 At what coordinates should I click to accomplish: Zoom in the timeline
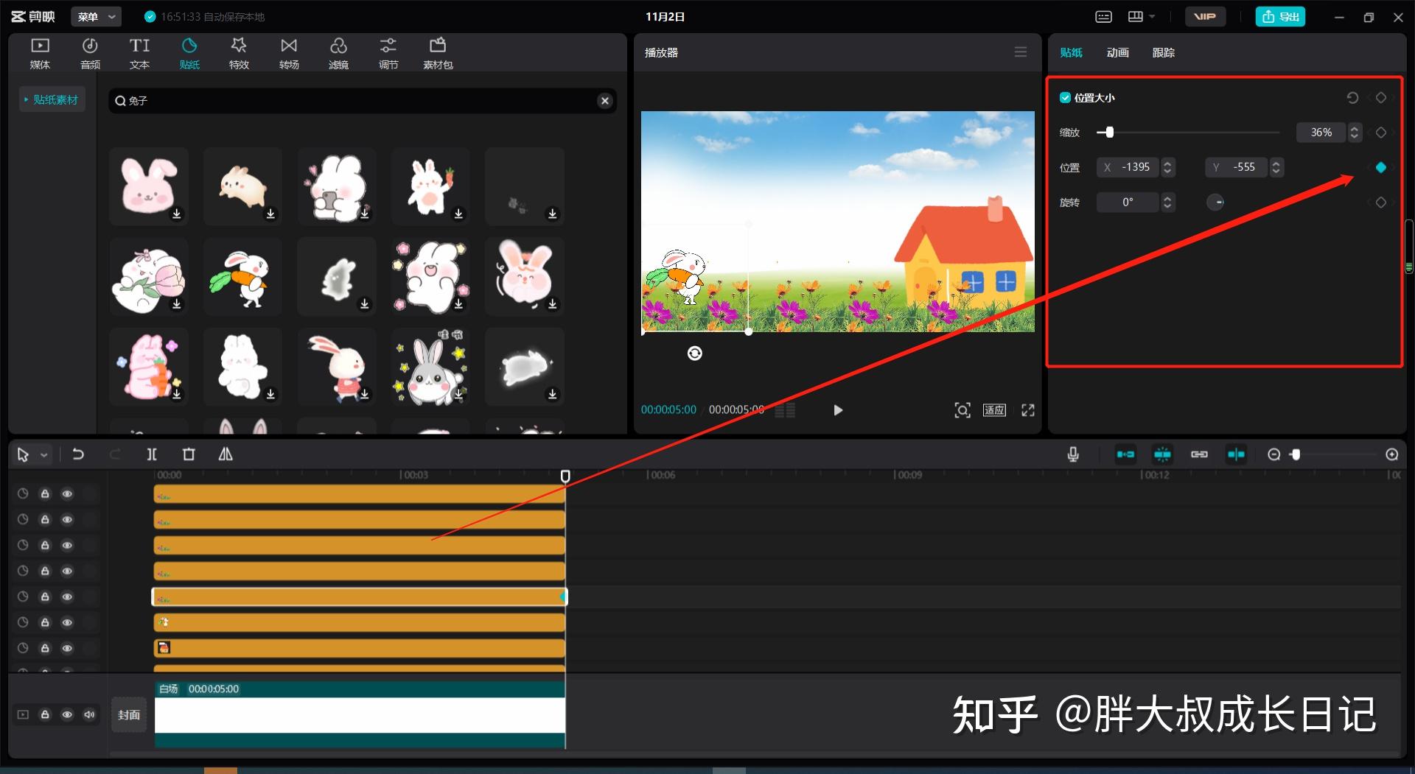coord(1392,455)
